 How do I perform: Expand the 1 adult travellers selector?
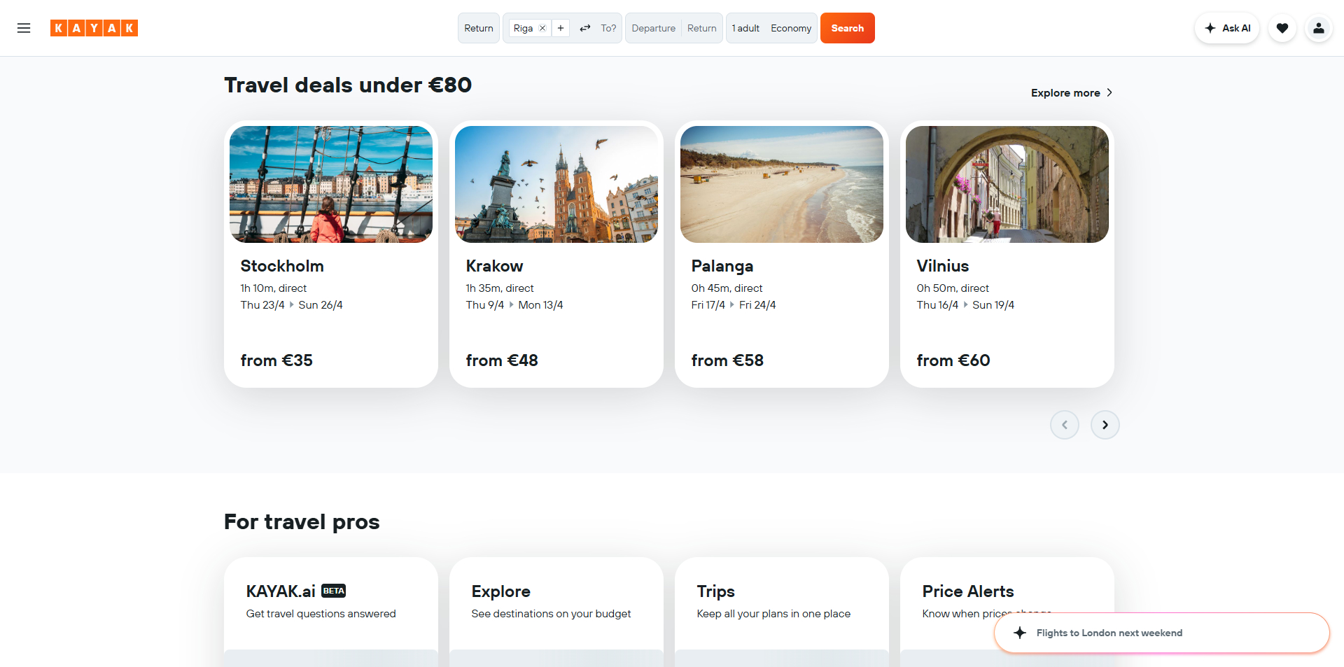coord(745,28)
